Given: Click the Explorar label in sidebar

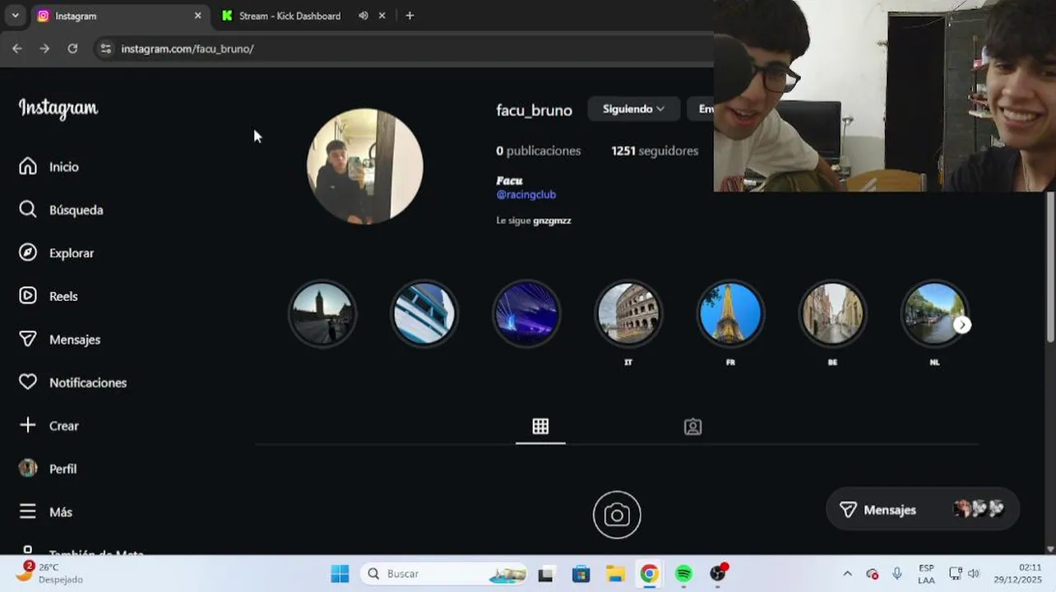Looking at the screenshot, I should point(72,253).
